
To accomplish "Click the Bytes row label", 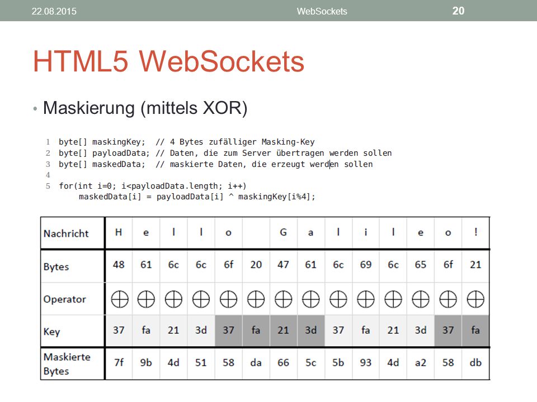I will [x=56, y=267].
